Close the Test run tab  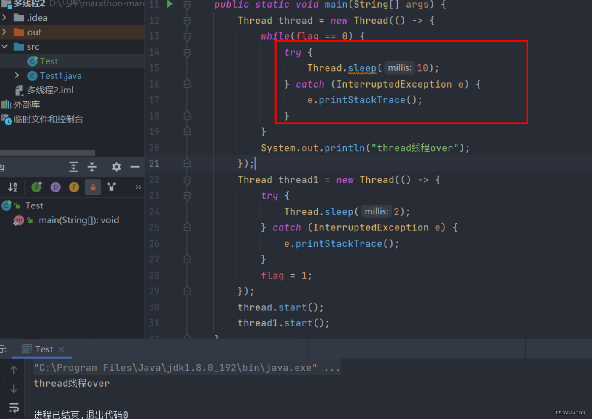click(x=62, y=349)
